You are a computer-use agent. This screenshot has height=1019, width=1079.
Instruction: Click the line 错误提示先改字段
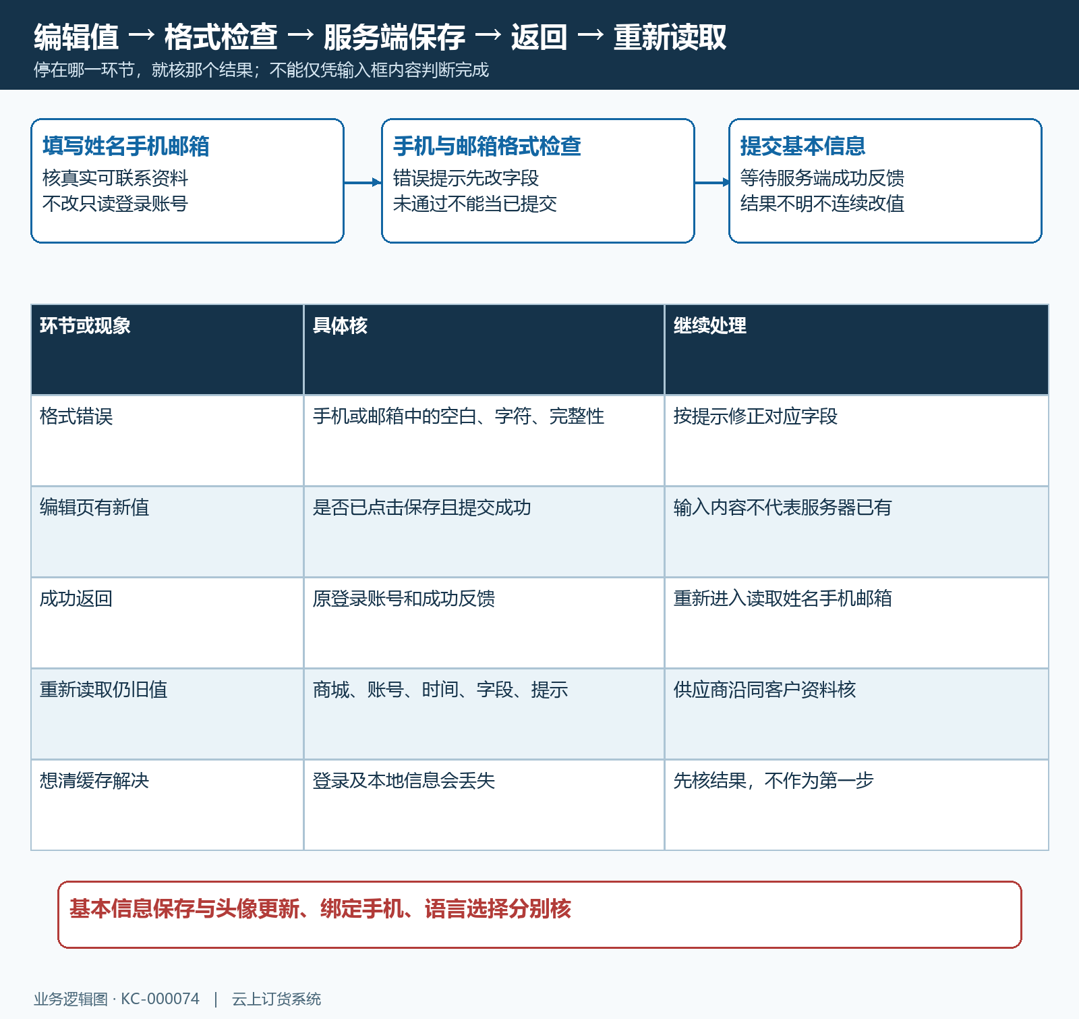[466, 178]
